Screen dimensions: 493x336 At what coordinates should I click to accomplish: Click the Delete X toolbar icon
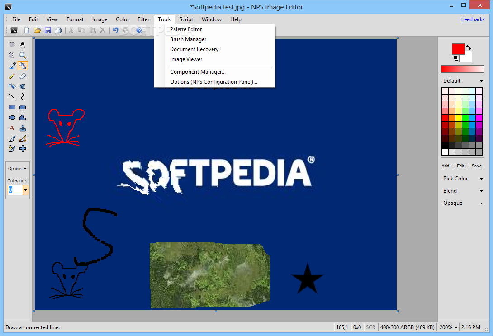coord(103,30)
